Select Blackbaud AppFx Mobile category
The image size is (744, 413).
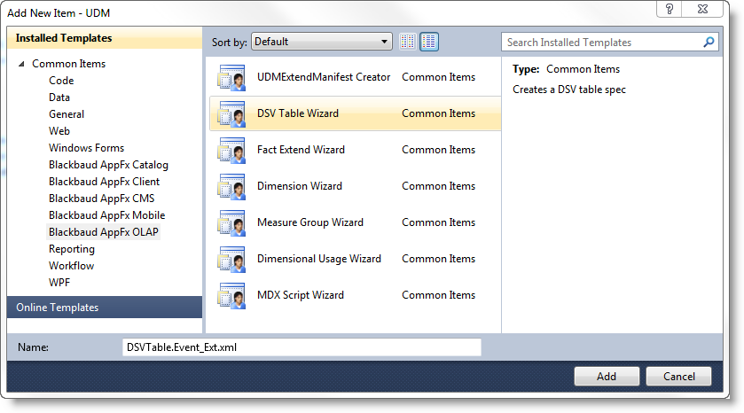[x=106, y=215]
